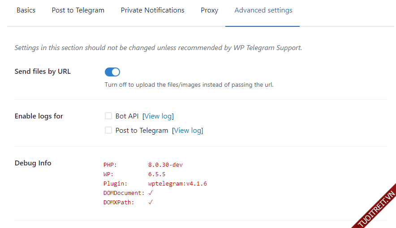Open View log link for Bot API
The width and height of the screenshot is (396, 228).
point(158,116)
